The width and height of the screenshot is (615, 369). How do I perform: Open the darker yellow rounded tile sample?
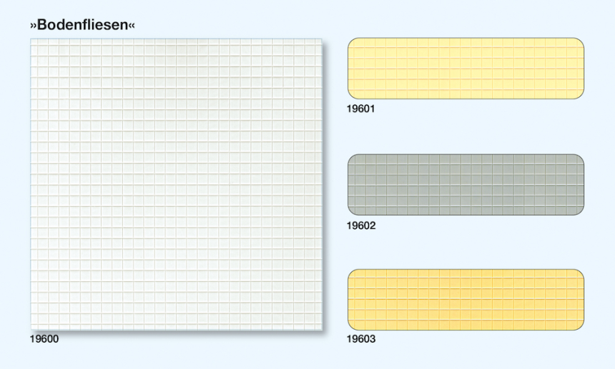[x=466, y=300]
